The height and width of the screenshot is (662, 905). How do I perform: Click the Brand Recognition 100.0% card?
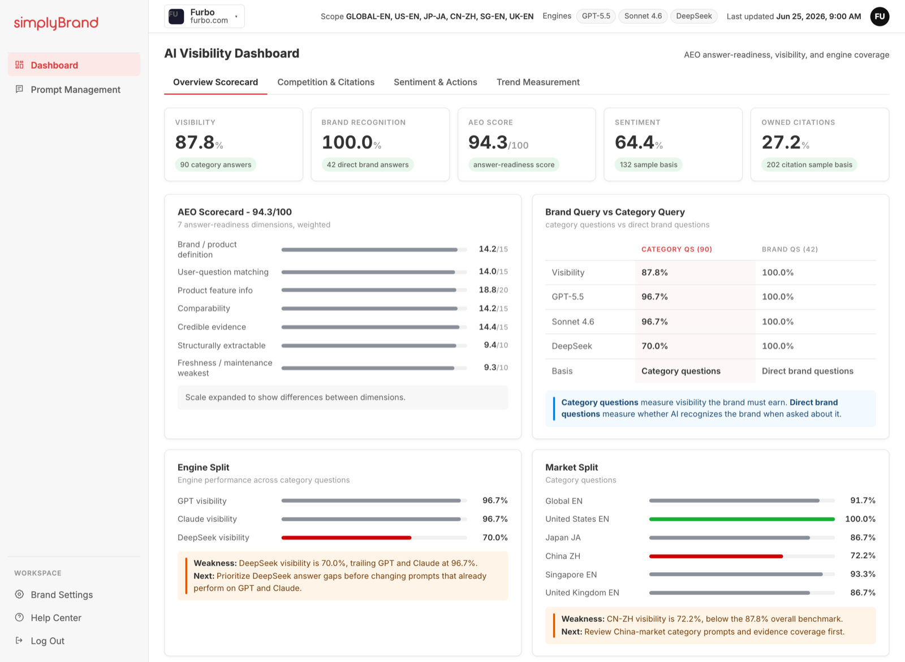tap(380, 145)
